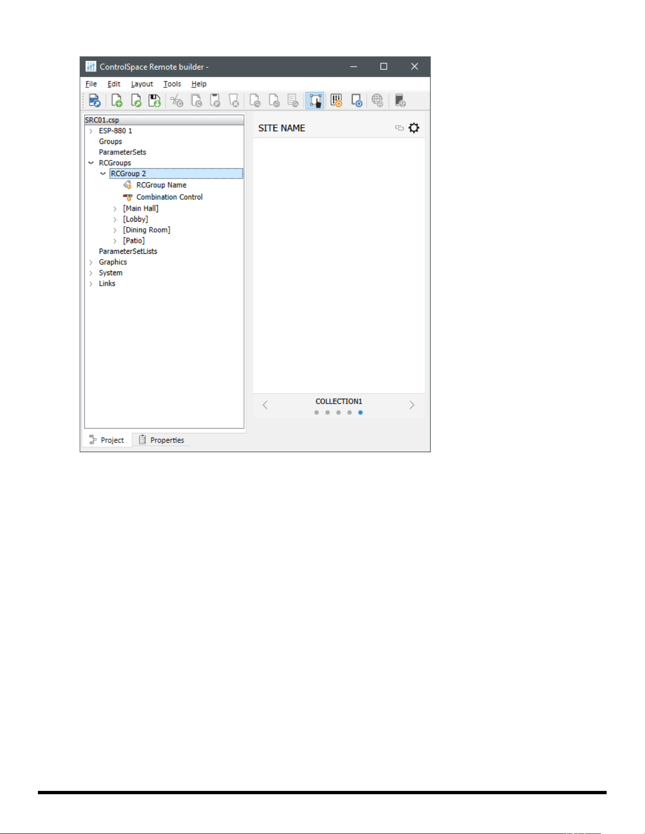This screenshot has width=645, height=834.
Task: Switch to the Properties tab
Action: [x=161, y=440]
